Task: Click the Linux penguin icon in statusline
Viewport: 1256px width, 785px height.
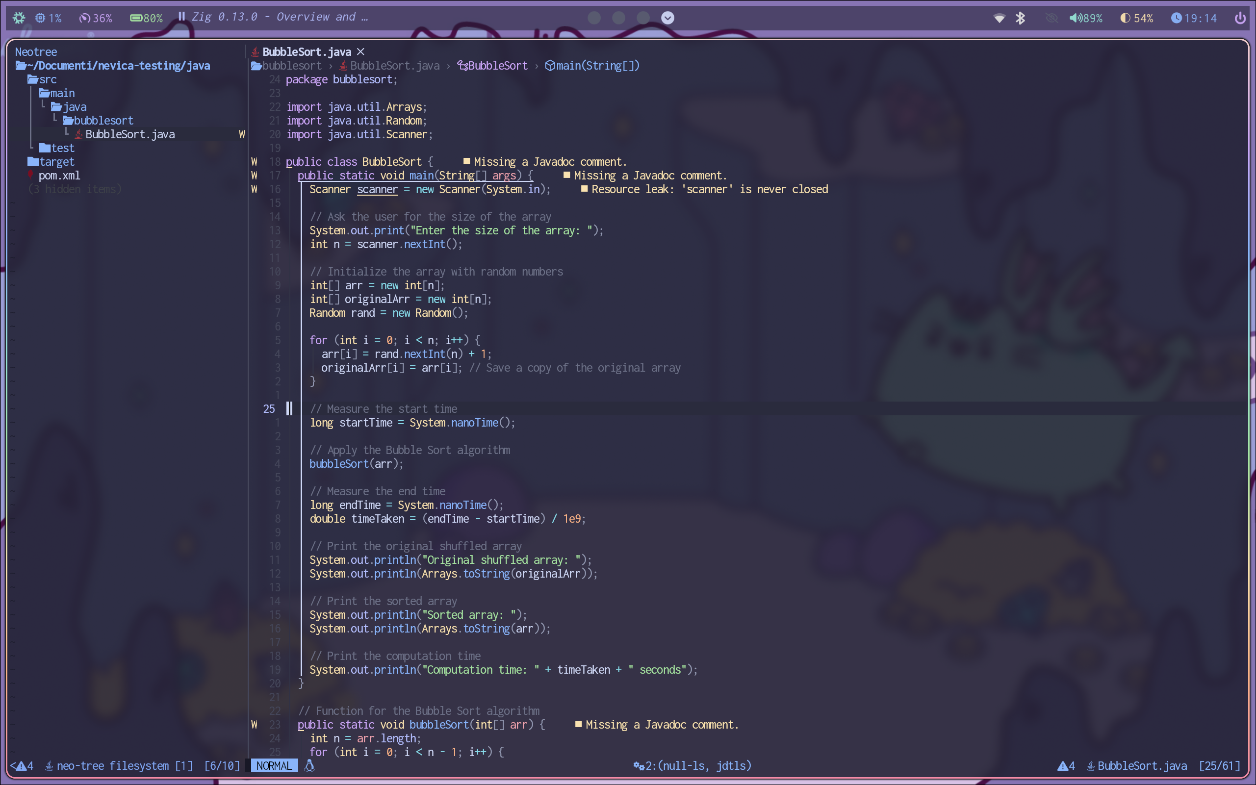Action: (309, 766)
